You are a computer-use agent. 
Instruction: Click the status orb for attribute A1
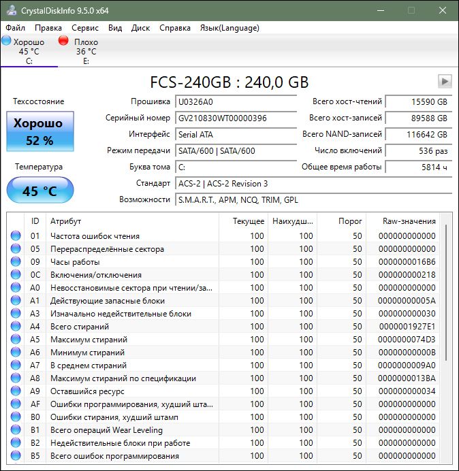click(x=16, y=300)
